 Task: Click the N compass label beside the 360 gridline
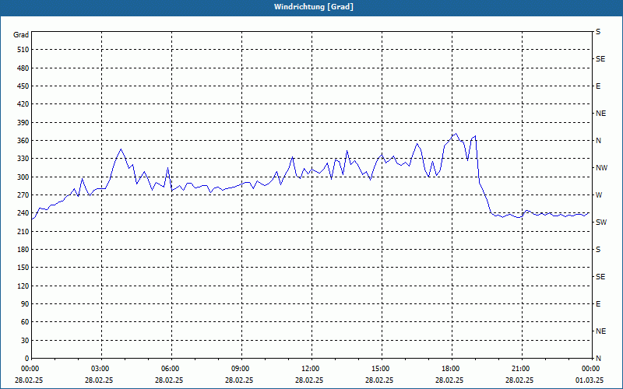coord(598,141)
